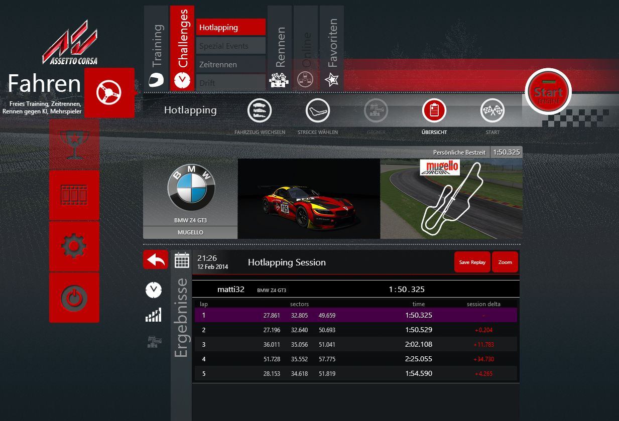Select lap 5 row with time 1:54.590
The height and width of the screenshot is (421, 619).
tap(355, 373)
